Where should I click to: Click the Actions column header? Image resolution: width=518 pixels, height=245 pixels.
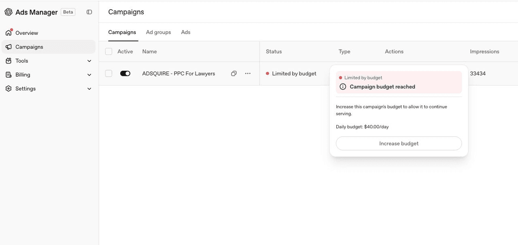click(x=394, y=51)
